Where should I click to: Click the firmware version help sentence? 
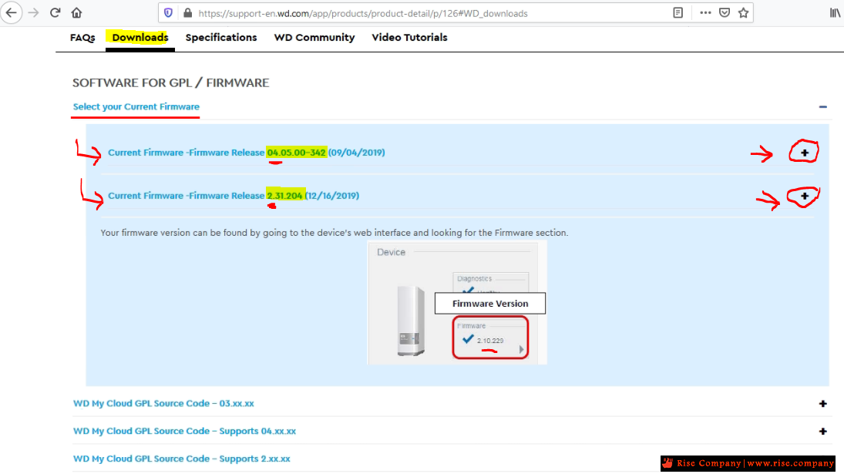[x=335, y=233]
